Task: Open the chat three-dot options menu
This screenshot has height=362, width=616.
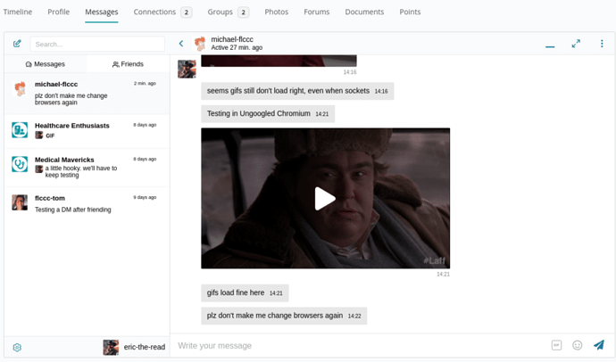Action: click(x=602, y=44)
